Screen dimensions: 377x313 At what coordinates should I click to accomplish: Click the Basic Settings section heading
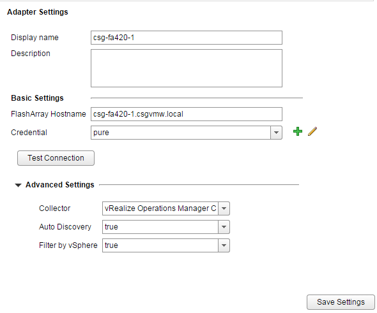tap(37, 98)
